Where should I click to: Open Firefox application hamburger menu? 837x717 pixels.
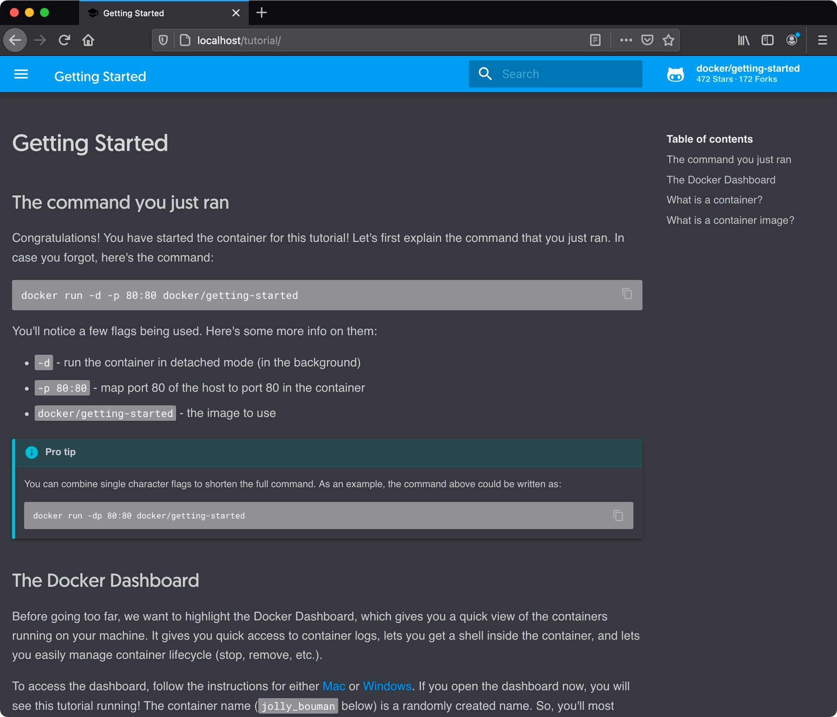822,40
